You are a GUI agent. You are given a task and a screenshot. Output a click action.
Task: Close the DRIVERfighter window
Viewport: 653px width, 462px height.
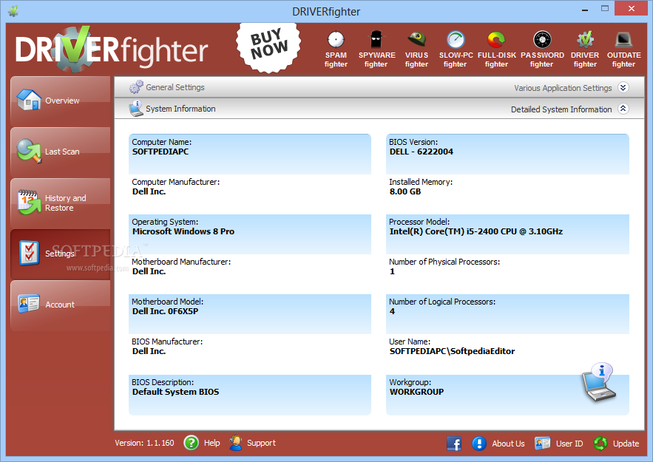click(632, 9)
